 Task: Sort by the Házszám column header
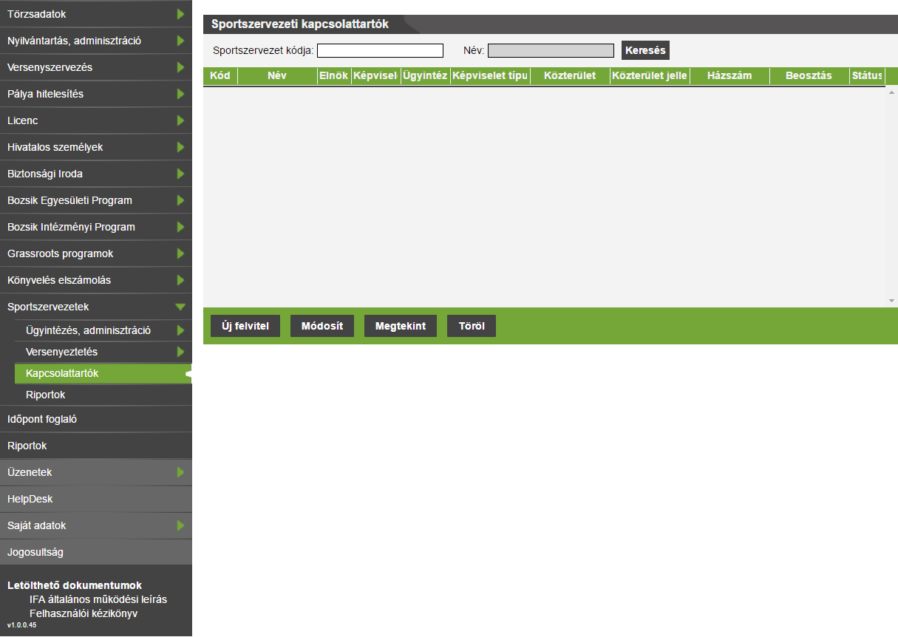point(729,75)
